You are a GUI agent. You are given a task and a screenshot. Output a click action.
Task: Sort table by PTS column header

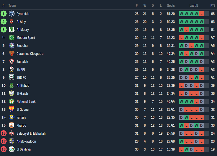coord(213,6)
